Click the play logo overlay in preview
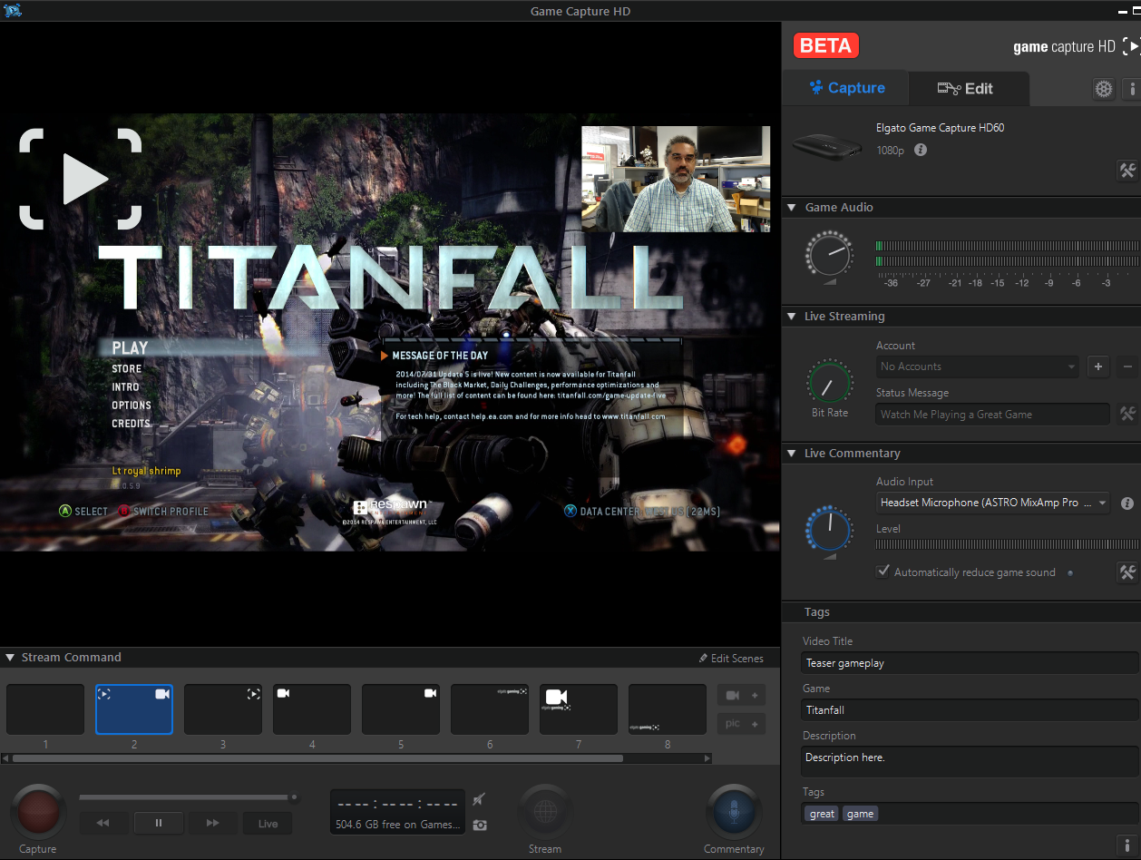The image size is (1141, 860). pyautogui.click(x=81, y=179)
